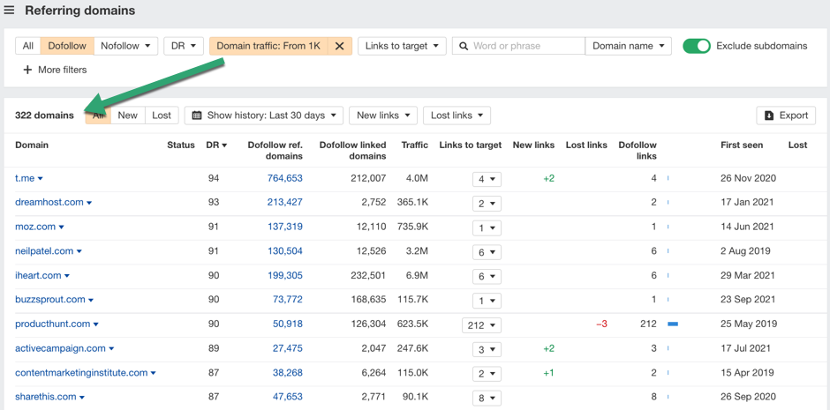Focus the Word or phrase search field

click(x=519, y=46)
